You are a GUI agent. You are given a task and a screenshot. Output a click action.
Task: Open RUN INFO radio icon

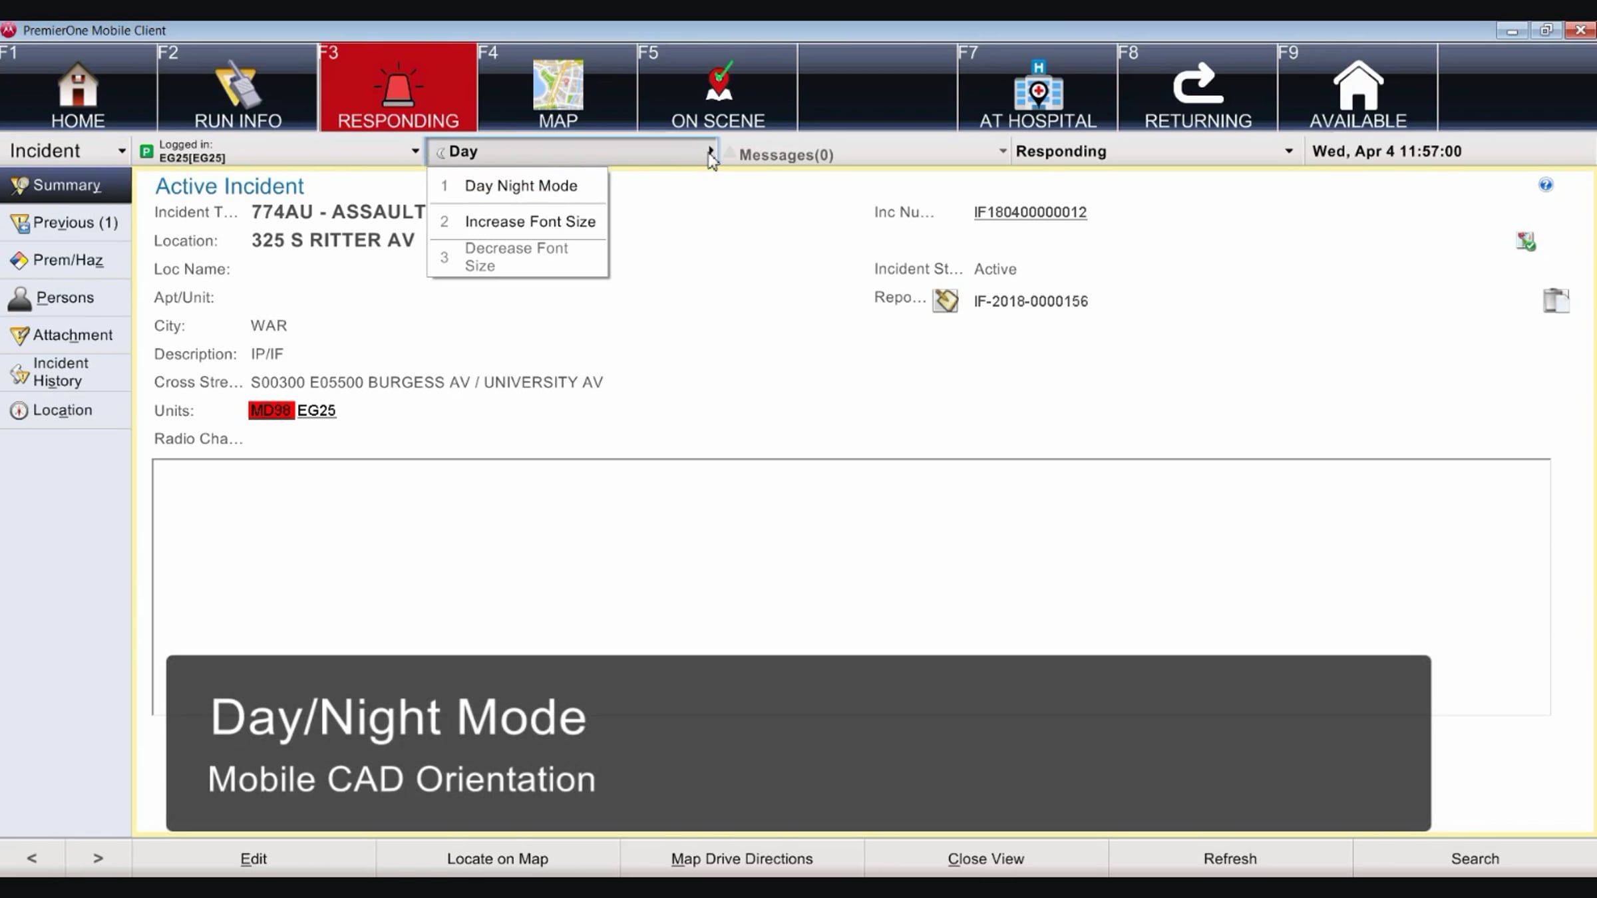238,85
